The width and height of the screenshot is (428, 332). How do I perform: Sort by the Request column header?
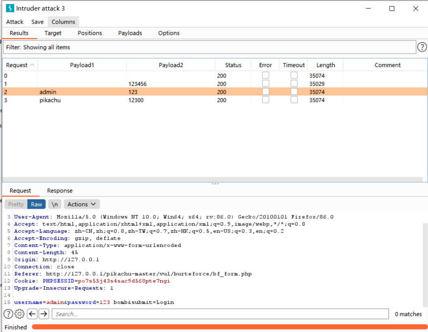pyautogui.click(x=20, y=65)
